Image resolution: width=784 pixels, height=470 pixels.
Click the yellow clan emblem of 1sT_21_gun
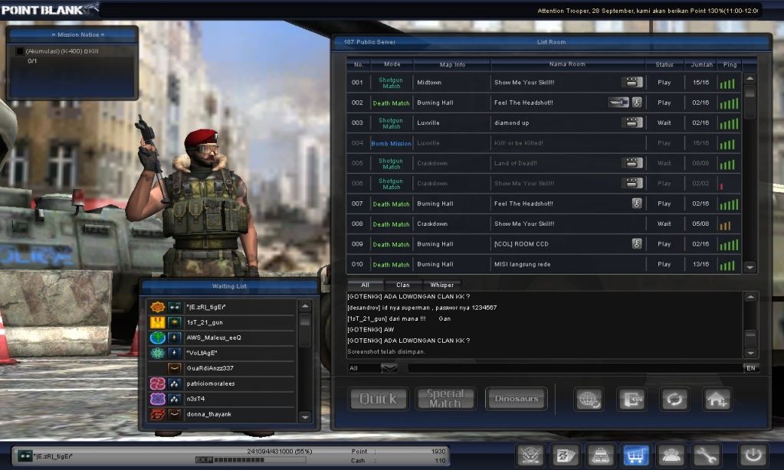(x=158, y=322)
